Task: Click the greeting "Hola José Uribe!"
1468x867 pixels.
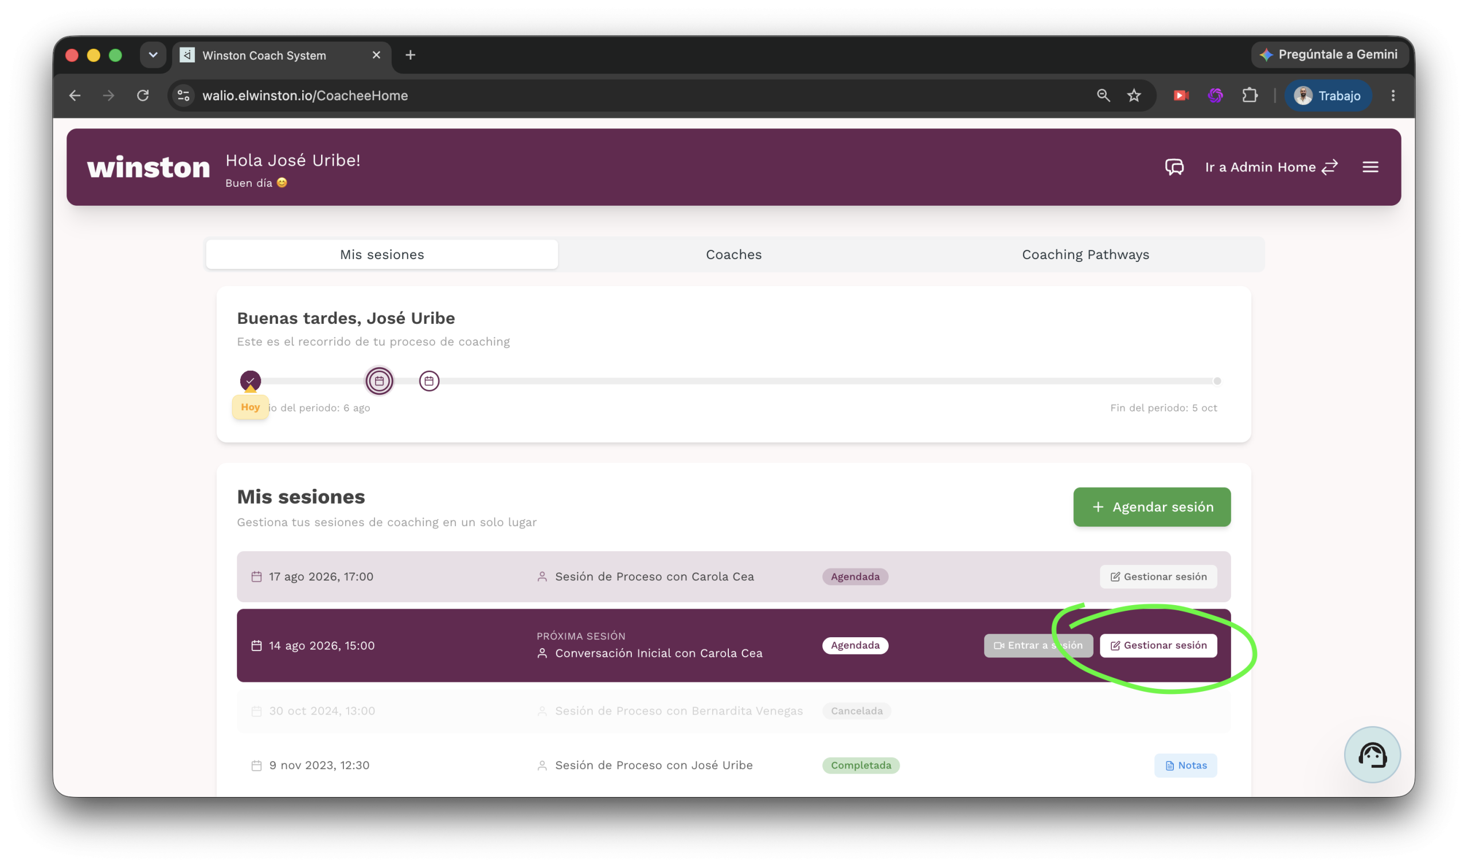Action: coord(293,160)
